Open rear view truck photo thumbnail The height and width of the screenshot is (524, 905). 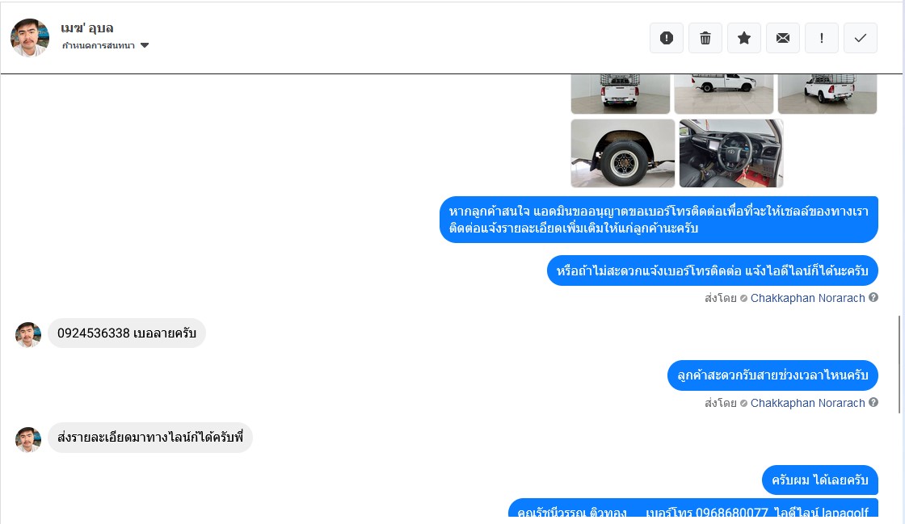pyautogui.click(x=621, y=94)
